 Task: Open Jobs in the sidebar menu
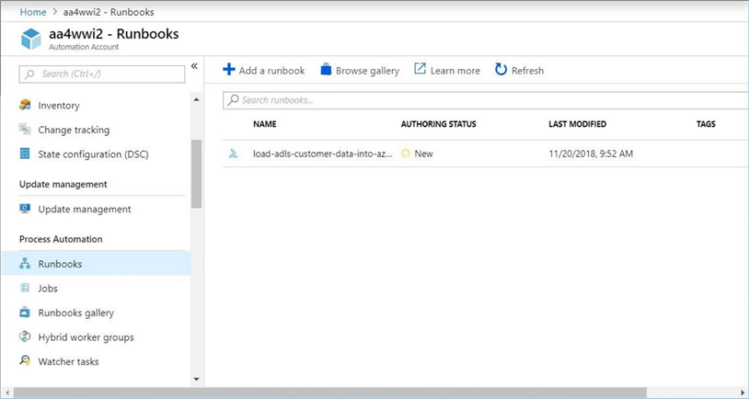coord(48,289)
